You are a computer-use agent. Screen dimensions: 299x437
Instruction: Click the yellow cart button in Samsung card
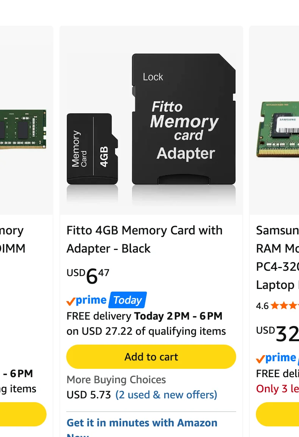pos(277,414)
